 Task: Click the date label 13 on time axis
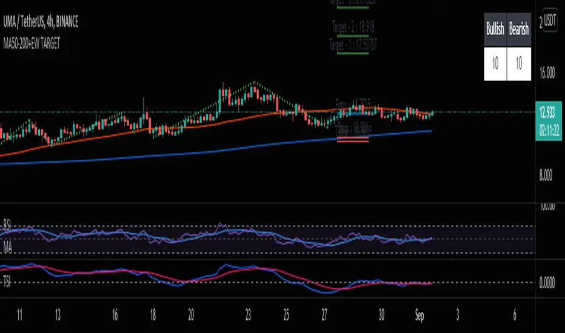(58, 315)
